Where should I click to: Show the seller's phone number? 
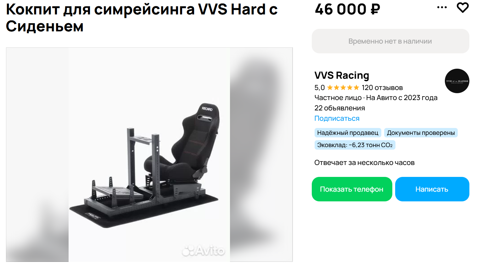(352, 189)
